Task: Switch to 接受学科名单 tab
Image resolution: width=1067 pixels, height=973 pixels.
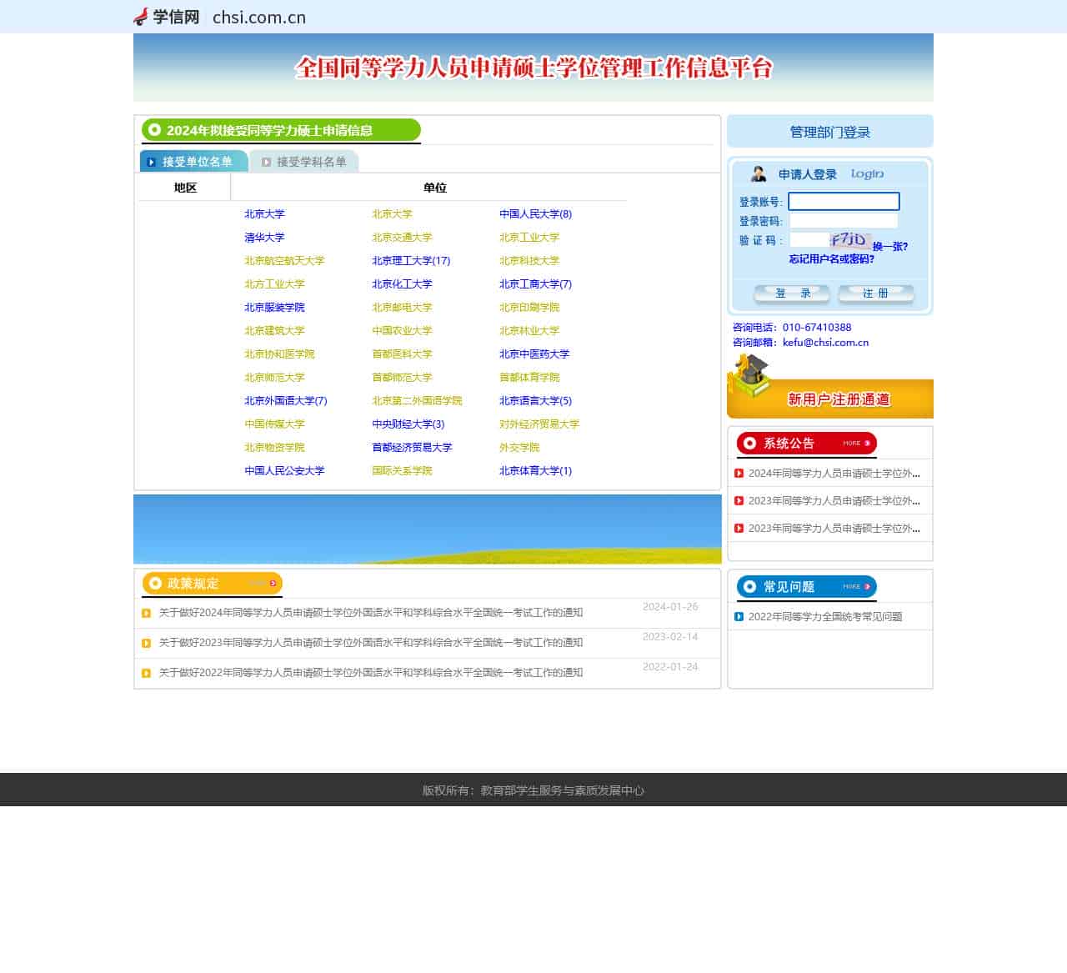Action: click(304, 161)
